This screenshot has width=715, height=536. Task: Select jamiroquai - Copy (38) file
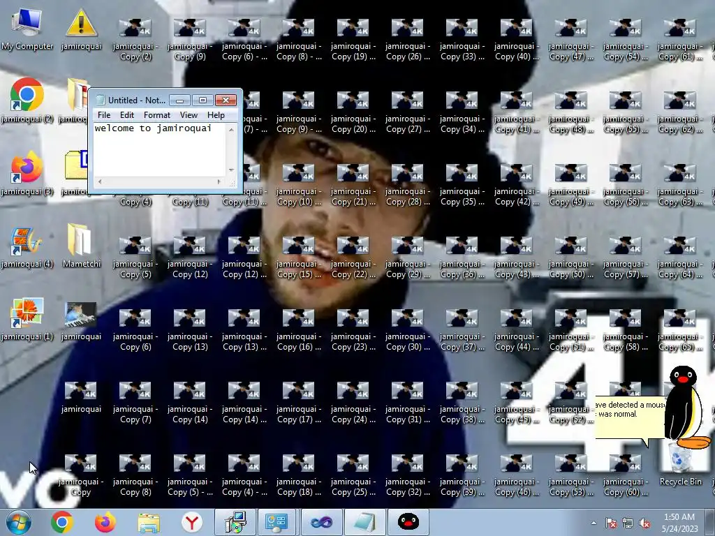click(x=462, y=403)
